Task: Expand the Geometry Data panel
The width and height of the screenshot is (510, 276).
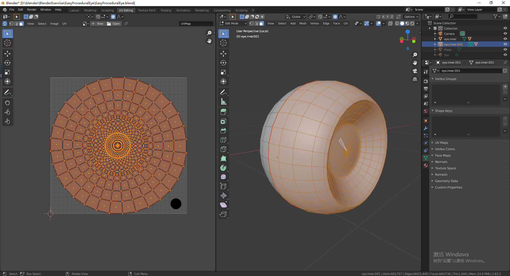Action: pos(446,181)
